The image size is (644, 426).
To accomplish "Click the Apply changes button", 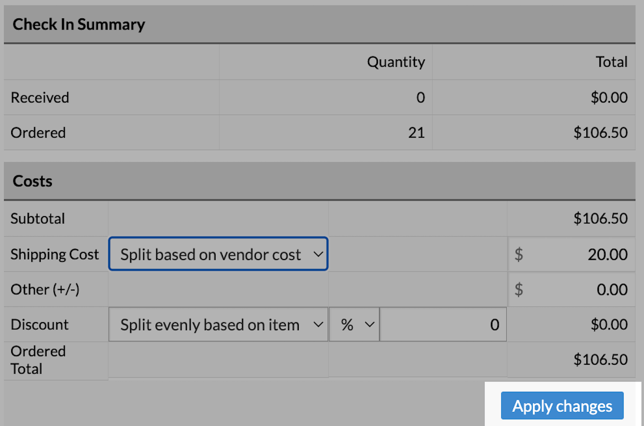I will pyautogui.click(x=562, y=406).
